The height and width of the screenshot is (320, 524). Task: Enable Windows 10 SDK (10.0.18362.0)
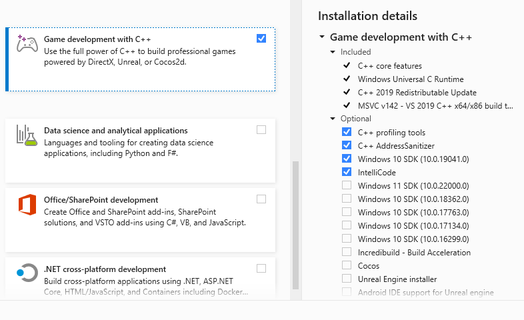click(x=347, y=199)
